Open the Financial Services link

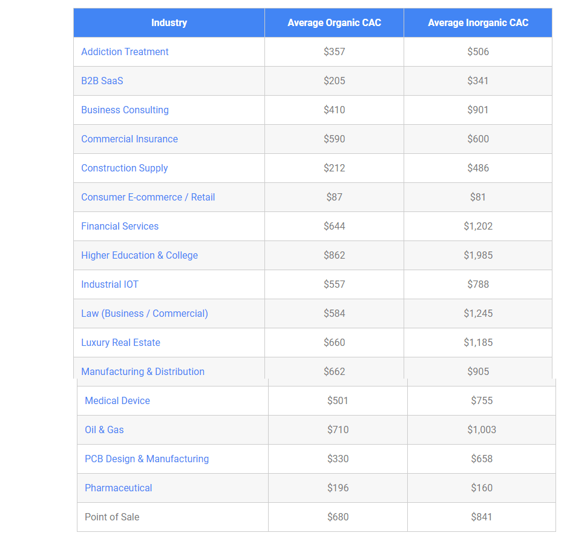click(120, 227)
